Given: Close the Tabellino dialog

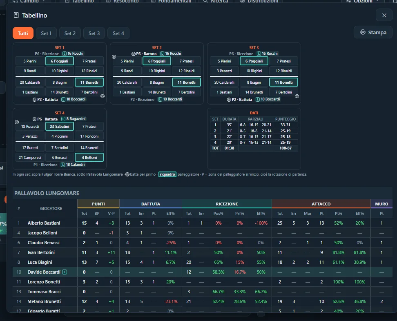Looking at the screenshot, I should click(384, 16).
